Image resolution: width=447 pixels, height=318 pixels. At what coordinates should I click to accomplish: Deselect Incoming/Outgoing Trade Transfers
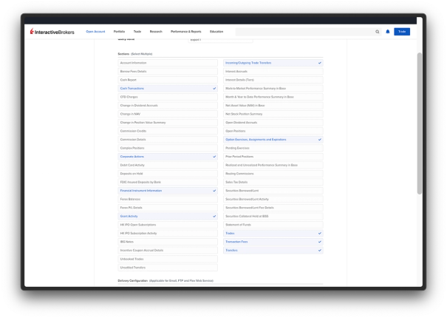click(273, 63)
